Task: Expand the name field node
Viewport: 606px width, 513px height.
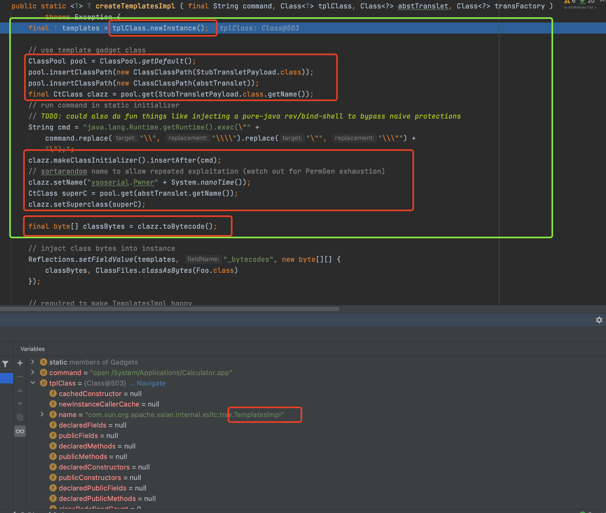Action: point(42,414)
